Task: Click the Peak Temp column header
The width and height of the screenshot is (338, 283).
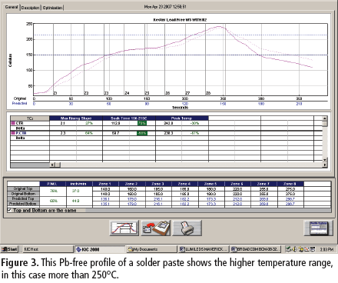Action: pyautogui.click(x=182, y=118)
